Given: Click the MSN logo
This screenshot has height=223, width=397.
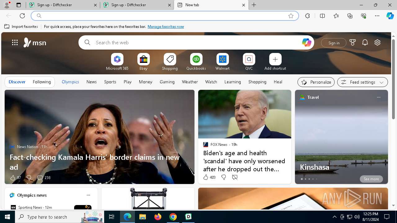Looking at the screenshot, I should [x=35, y=42].
